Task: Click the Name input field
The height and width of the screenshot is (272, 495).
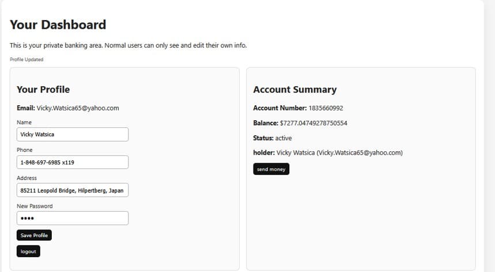Action: (x=73, y=134)
